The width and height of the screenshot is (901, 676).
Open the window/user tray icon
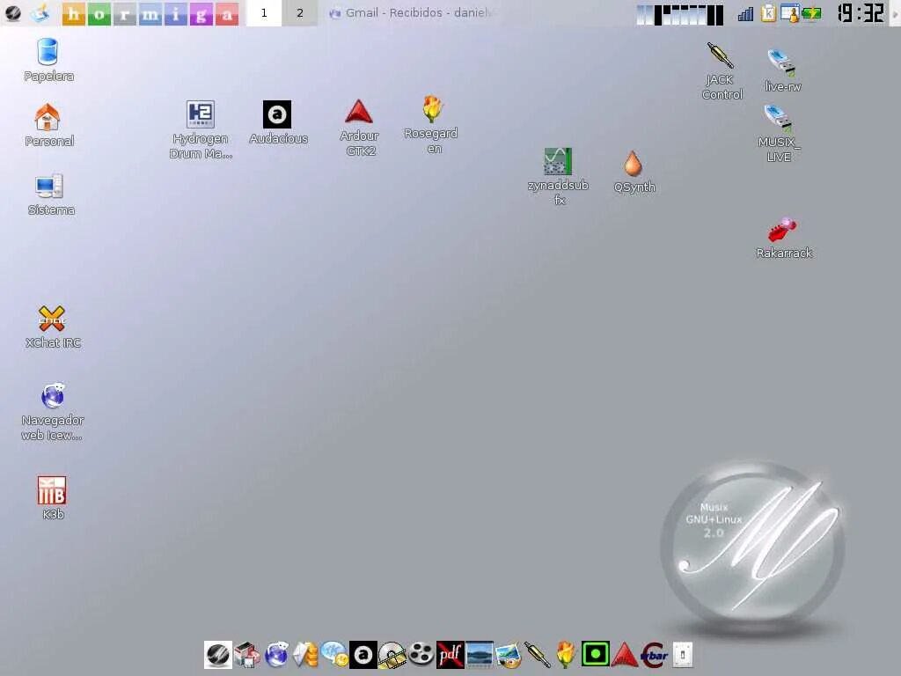click(x=790, y=13)
